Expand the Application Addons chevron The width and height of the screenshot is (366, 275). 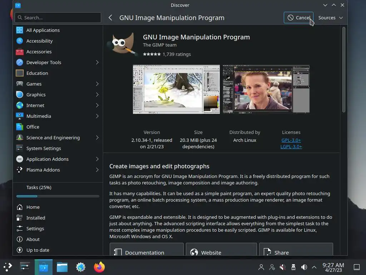pyautogui.click(x=97, y=159)
